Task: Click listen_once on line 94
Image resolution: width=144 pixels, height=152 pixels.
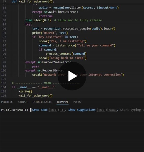Action: [x=65, y=45]
